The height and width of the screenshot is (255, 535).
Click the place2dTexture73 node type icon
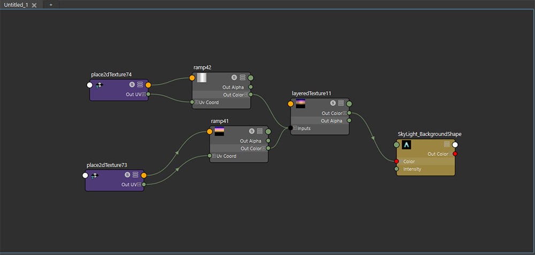pos(95,175)
